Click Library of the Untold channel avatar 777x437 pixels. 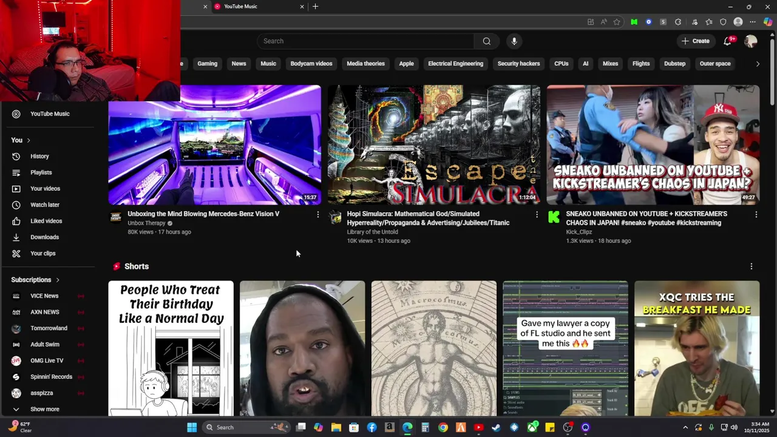[x=335, y=217]
